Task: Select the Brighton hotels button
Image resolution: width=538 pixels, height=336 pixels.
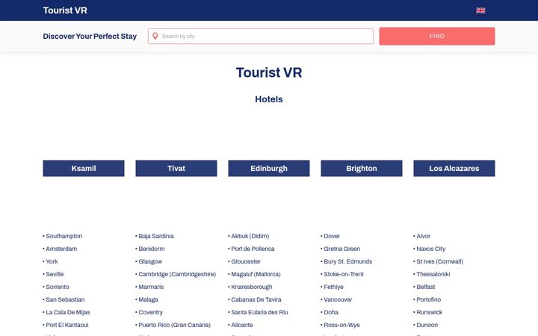Action: click(362, 168)
